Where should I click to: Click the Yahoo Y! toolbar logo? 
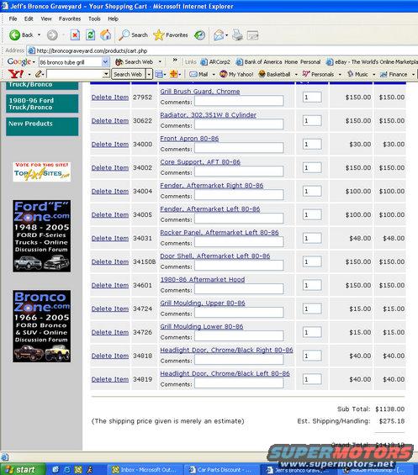pos(16,74)
